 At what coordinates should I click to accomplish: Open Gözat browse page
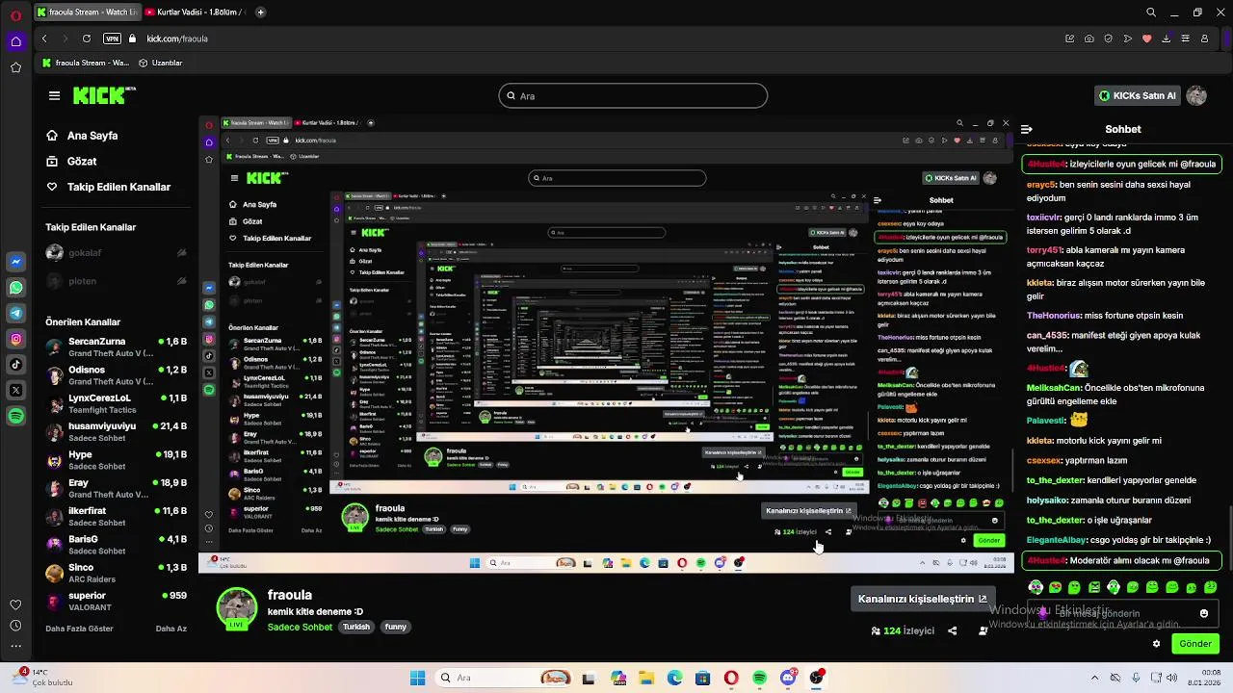[x=71, y=161]
